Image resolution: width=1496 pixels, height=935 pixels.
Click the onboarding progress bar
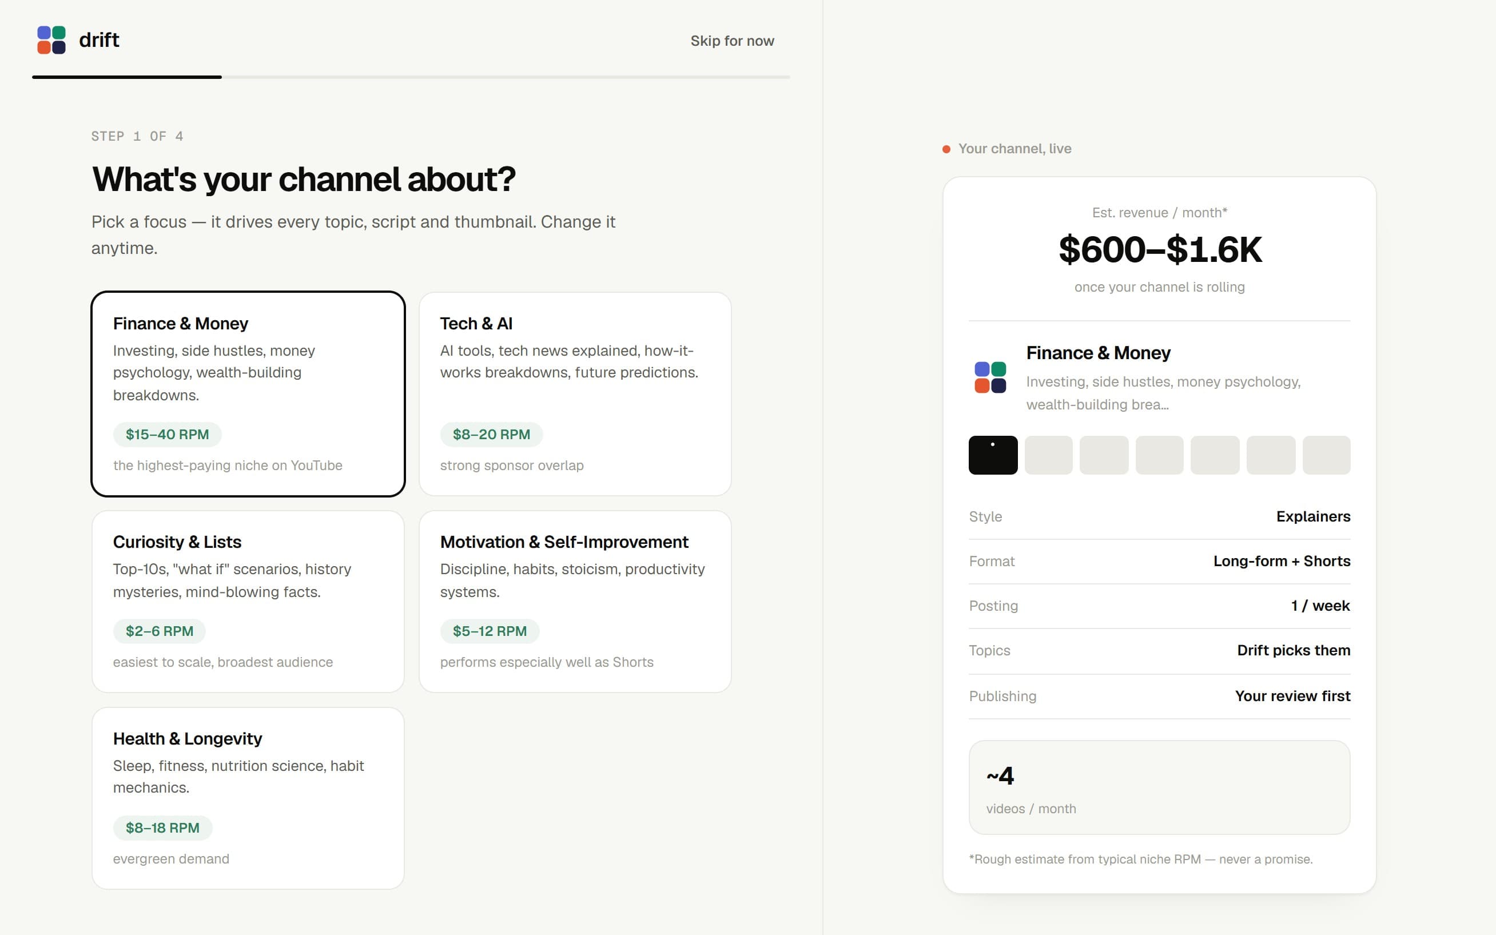coord(411,77)
